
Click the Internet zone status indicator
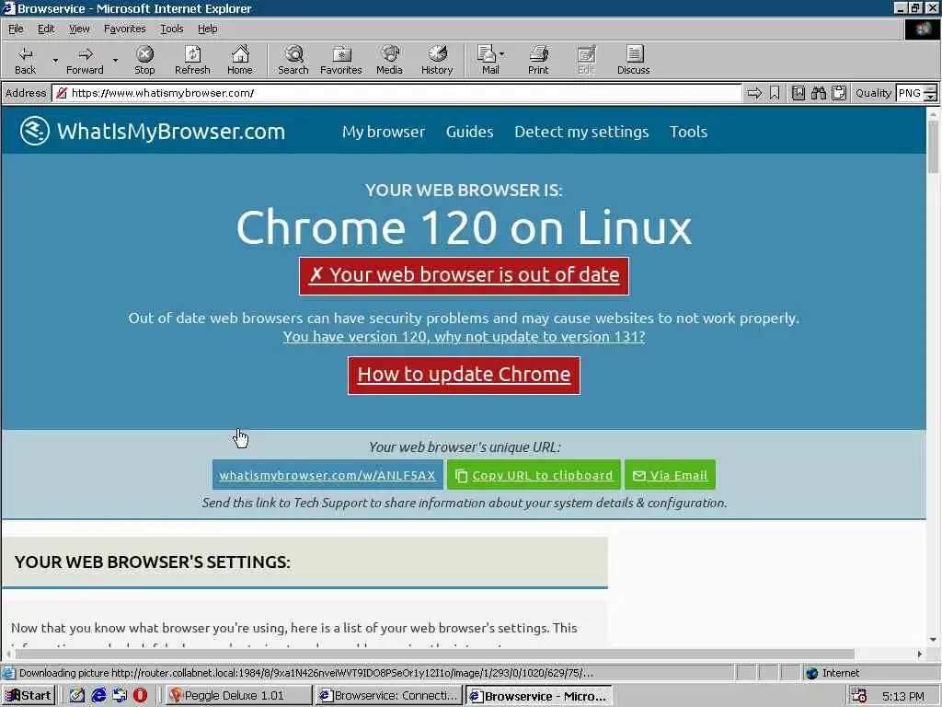[832, 673]
